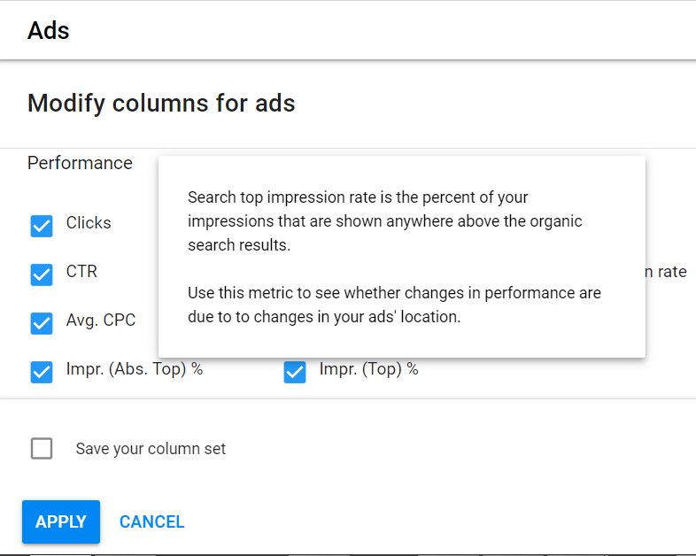696x556 pixels.
Task: Toggle the Avg. CPC checkbox
Action: [42, 323]
